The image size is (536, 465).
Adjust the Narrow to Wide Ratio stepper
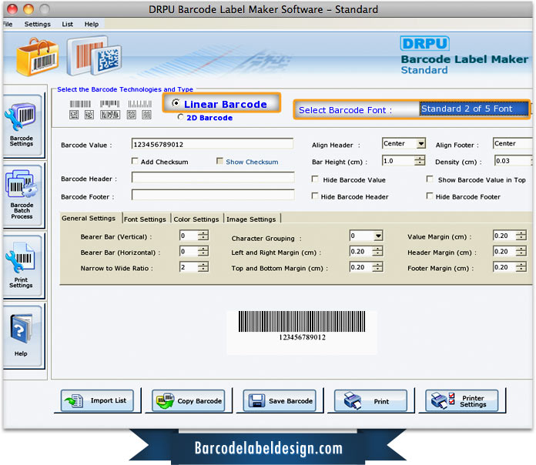(x=203, y=267)
